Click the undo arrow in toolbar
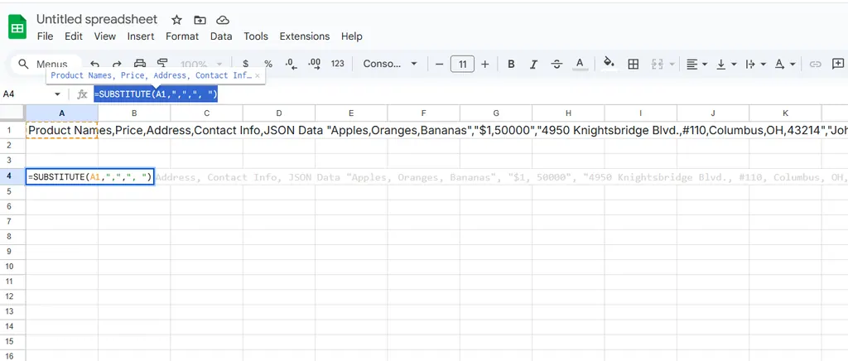This screenshot has height=361, width=848. click(x=95, y=64)
